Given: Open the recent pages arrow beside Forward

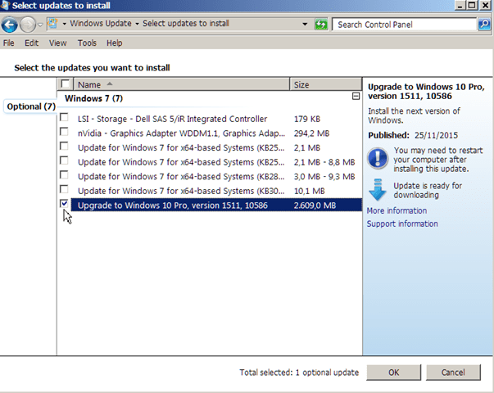Looking at the screenshot, I should point(40,25).
